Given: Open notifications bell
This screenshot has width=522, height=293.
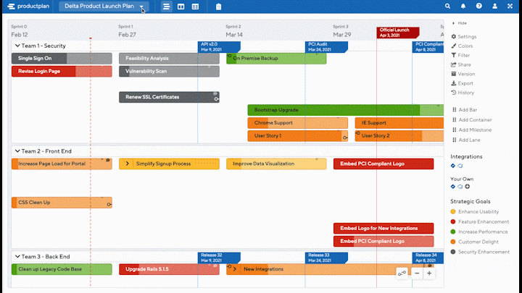Looking at the screenshot, I should tap(464, 7).
